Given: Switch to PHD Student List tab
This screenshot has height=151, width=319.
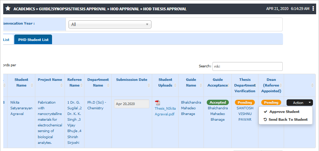Looking at the screenshot, I should [33, 40].
